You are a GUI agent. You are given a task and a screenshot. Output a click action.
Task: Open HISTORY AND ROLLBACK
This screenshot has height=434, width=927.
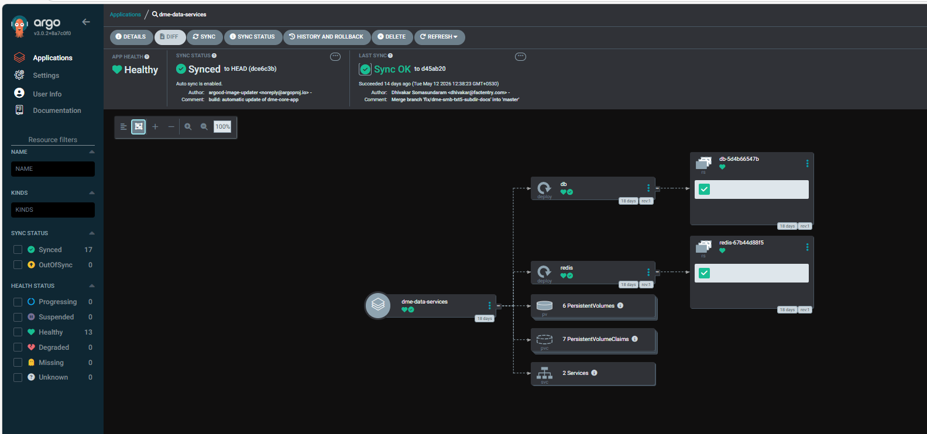(327, 37)
